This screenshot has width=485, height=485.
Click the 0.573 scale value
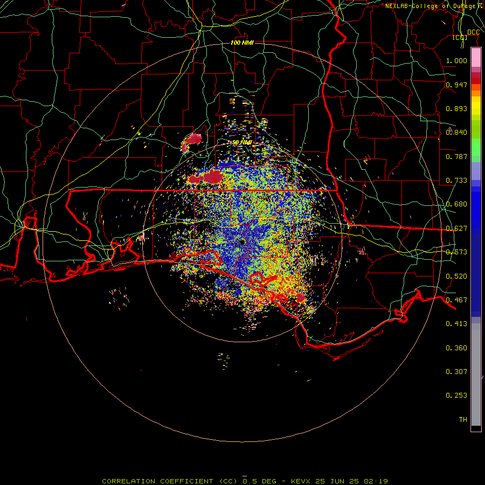click(x=456, y=252)
